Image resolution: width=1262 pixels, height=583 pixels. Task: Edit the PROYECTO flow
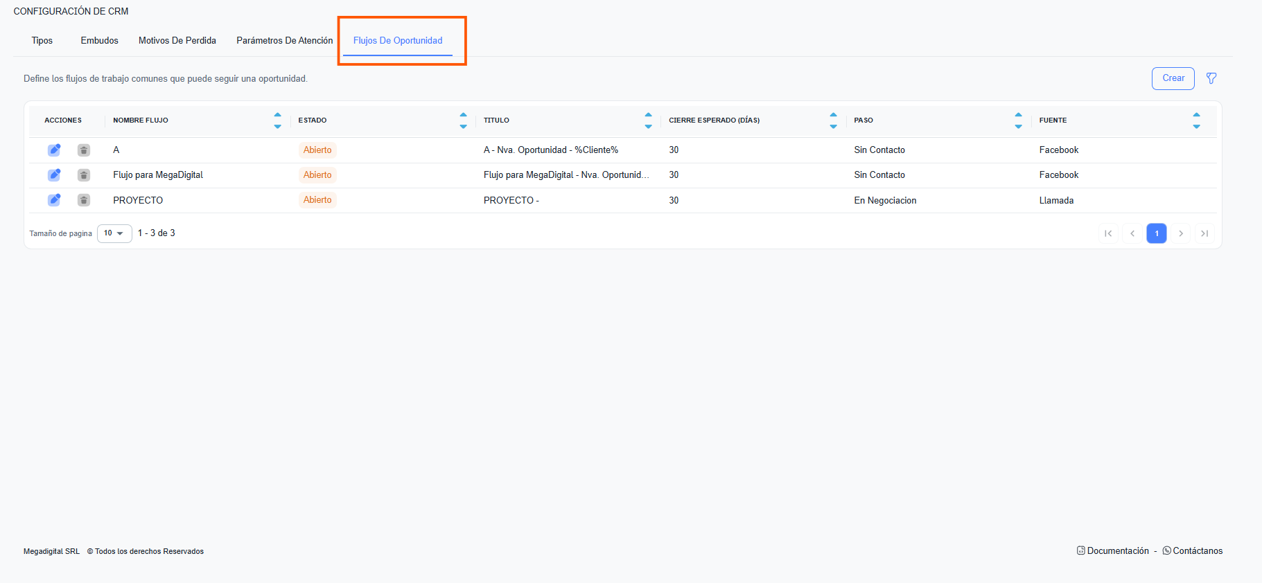(x=54, y=200)
